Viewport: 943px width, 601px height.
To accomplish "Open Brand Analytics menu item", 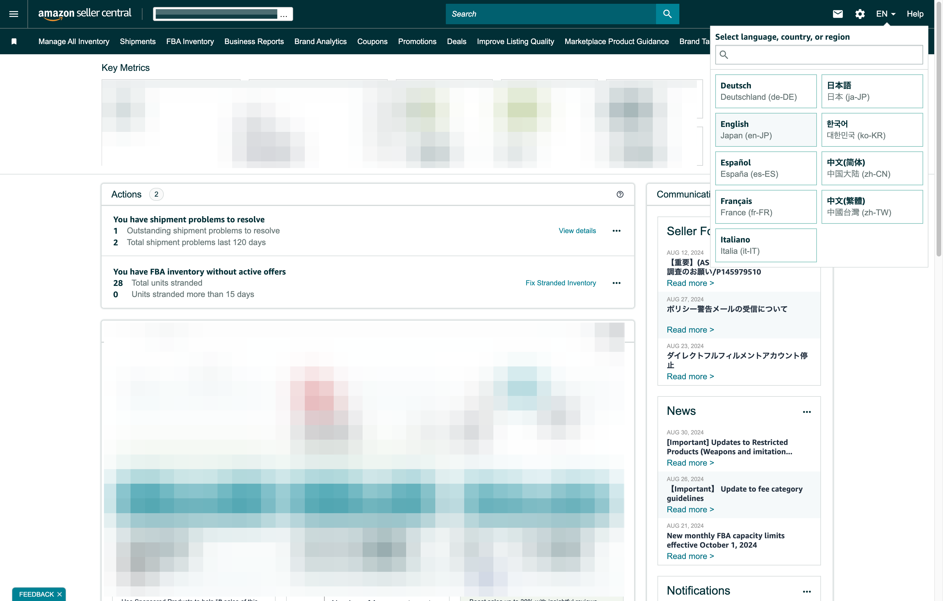I will 320,41.
